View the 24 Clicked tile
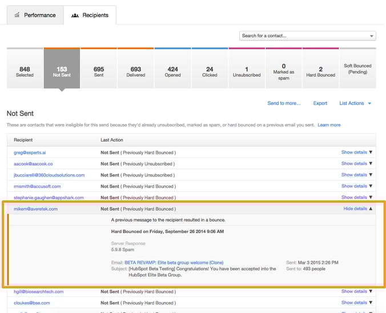The width and height of the screenshot is (386, 313). (x=210, y=68)
